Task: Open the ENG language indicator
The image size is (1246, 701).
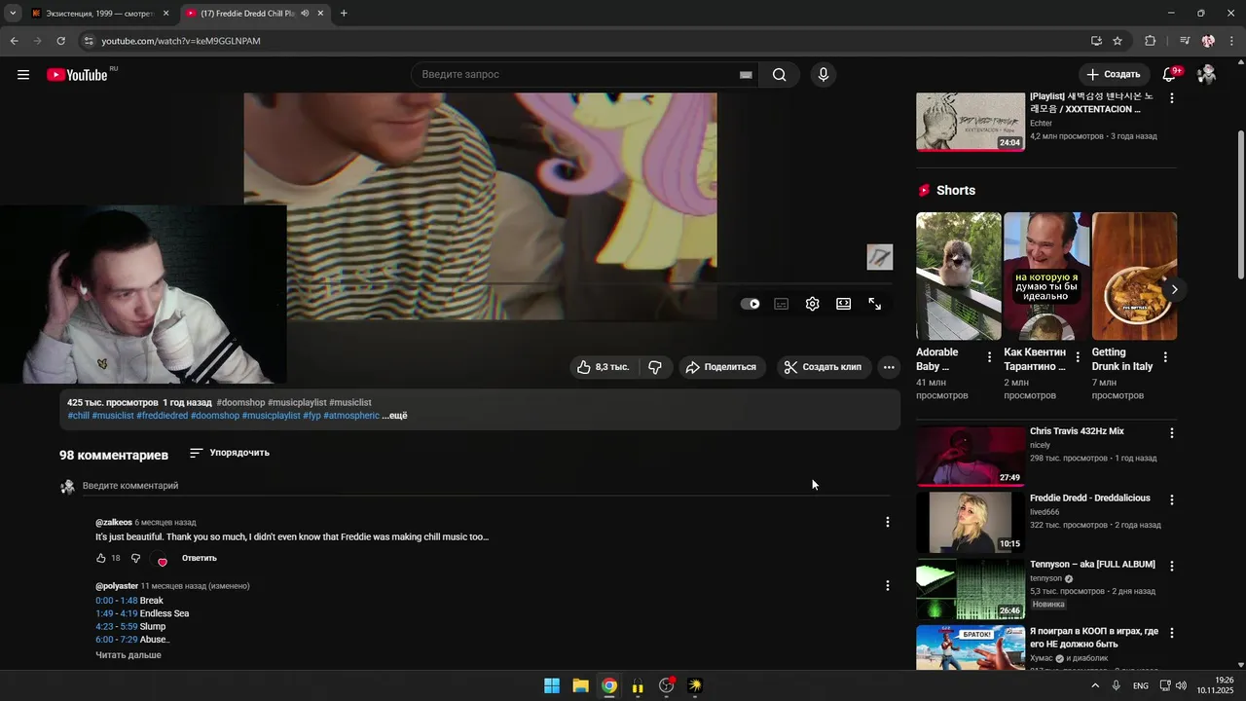Action: point(1141,685)
